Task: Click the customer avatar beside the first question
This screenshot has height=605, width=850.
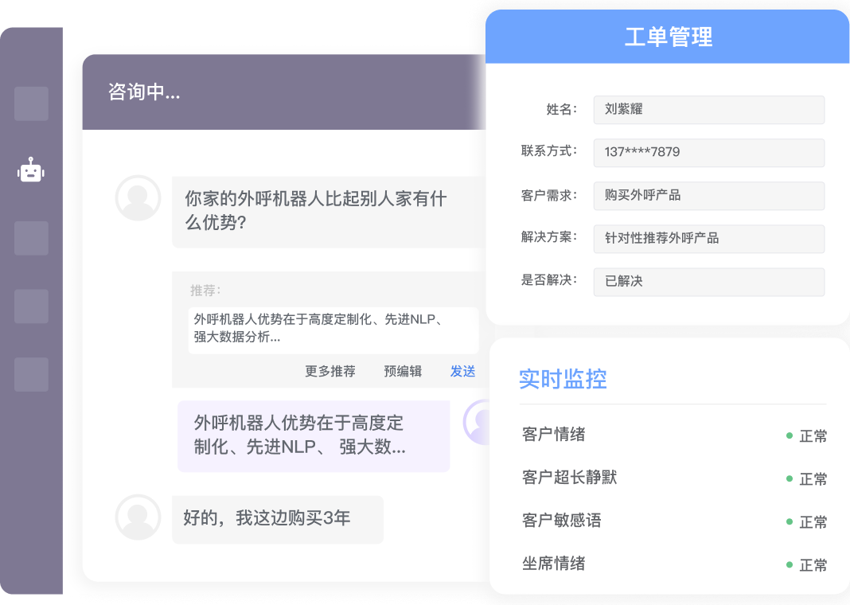Action: point(138,197)
